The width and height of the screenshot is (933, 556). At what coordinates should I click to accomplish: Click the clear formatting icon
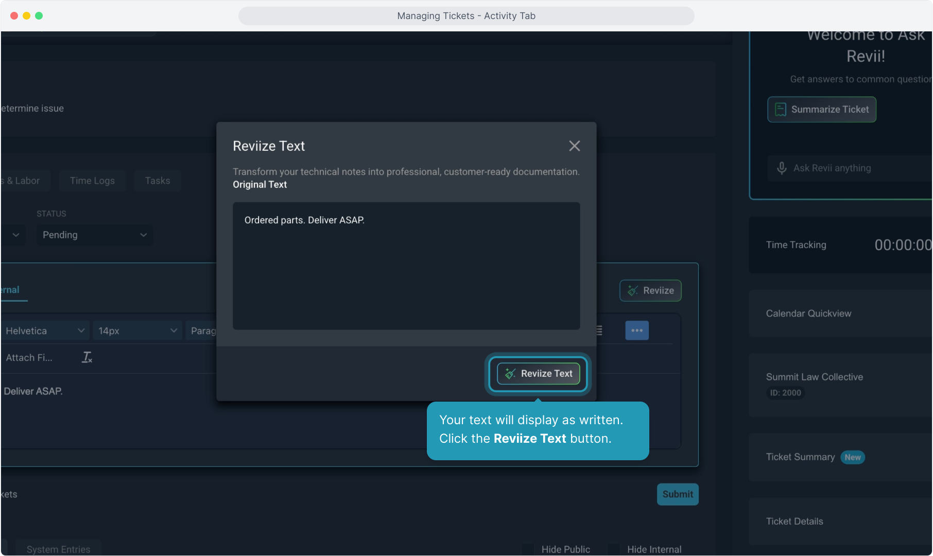click(x=87, y=357)
